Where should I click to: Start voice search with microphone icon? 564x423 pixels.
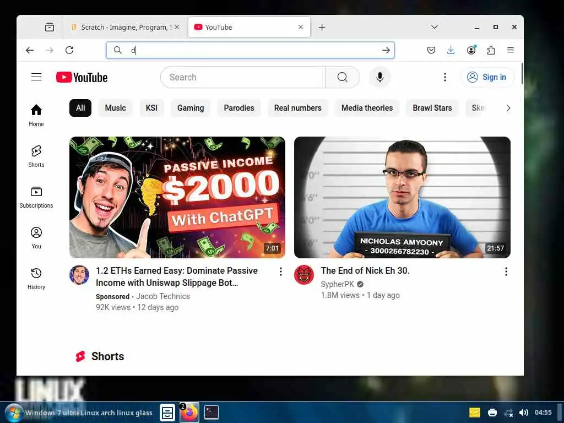[380, 77]
